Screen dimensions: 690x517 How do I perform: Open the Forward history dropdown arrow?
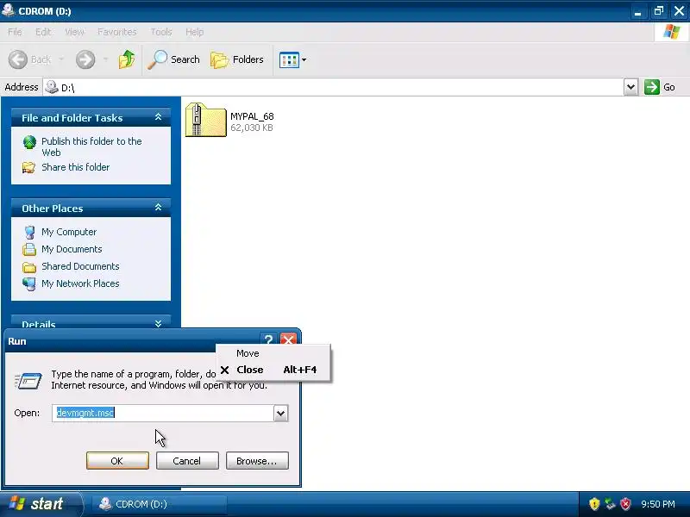(105, 59)
